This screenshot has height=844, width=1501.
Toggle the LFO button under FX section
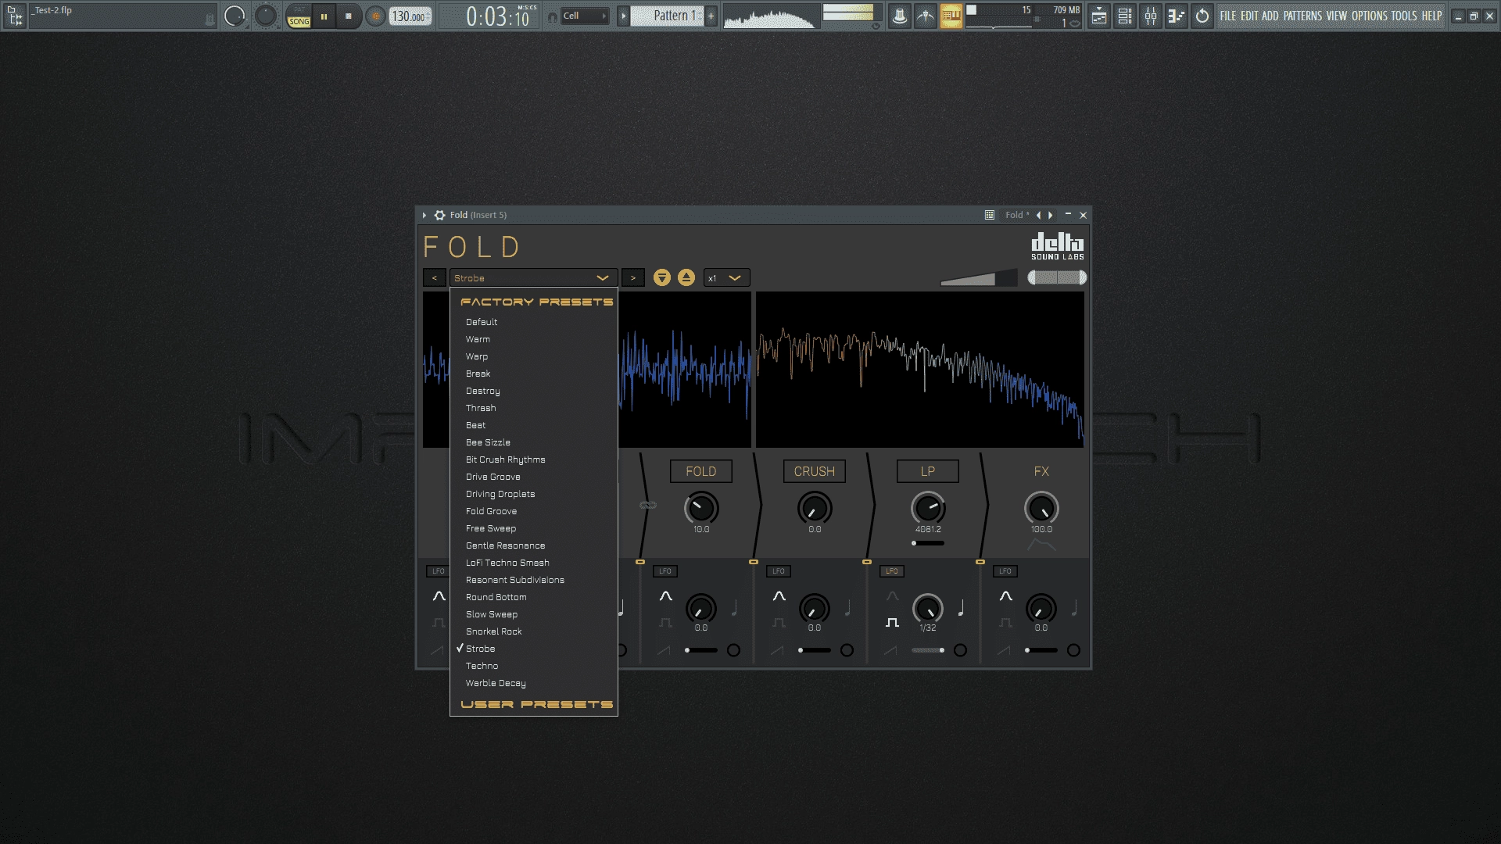(1005, 571)
